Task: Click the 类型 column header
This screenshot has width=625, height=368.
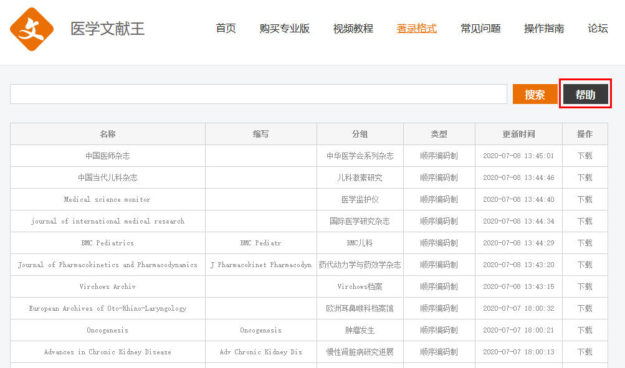Action: [x=439, y=134]
